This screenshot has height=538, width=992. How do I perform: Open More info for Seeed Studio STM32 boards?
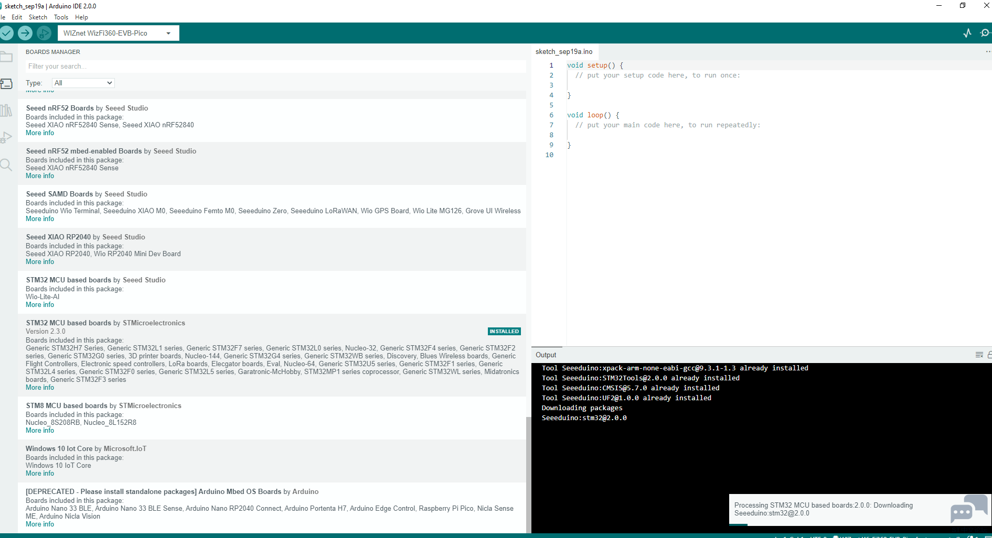click(40, 305)
